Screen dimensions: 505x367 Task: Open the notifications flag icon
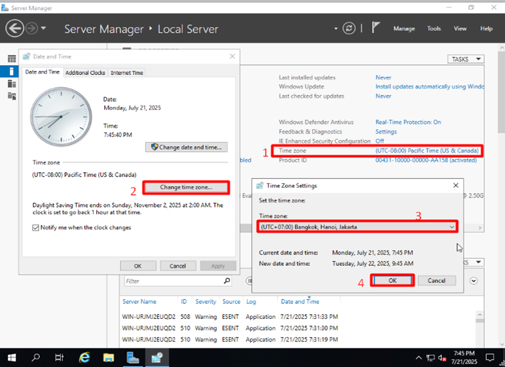376,28
